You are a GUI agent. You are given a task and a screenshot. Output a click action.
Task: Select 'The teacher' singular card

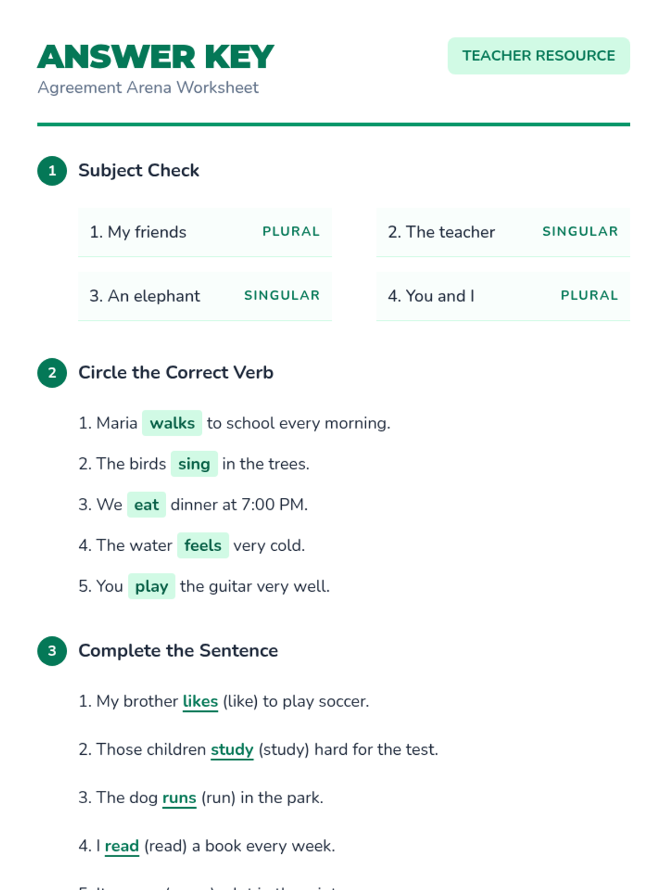pyautogui.click(x=502, y=232)
